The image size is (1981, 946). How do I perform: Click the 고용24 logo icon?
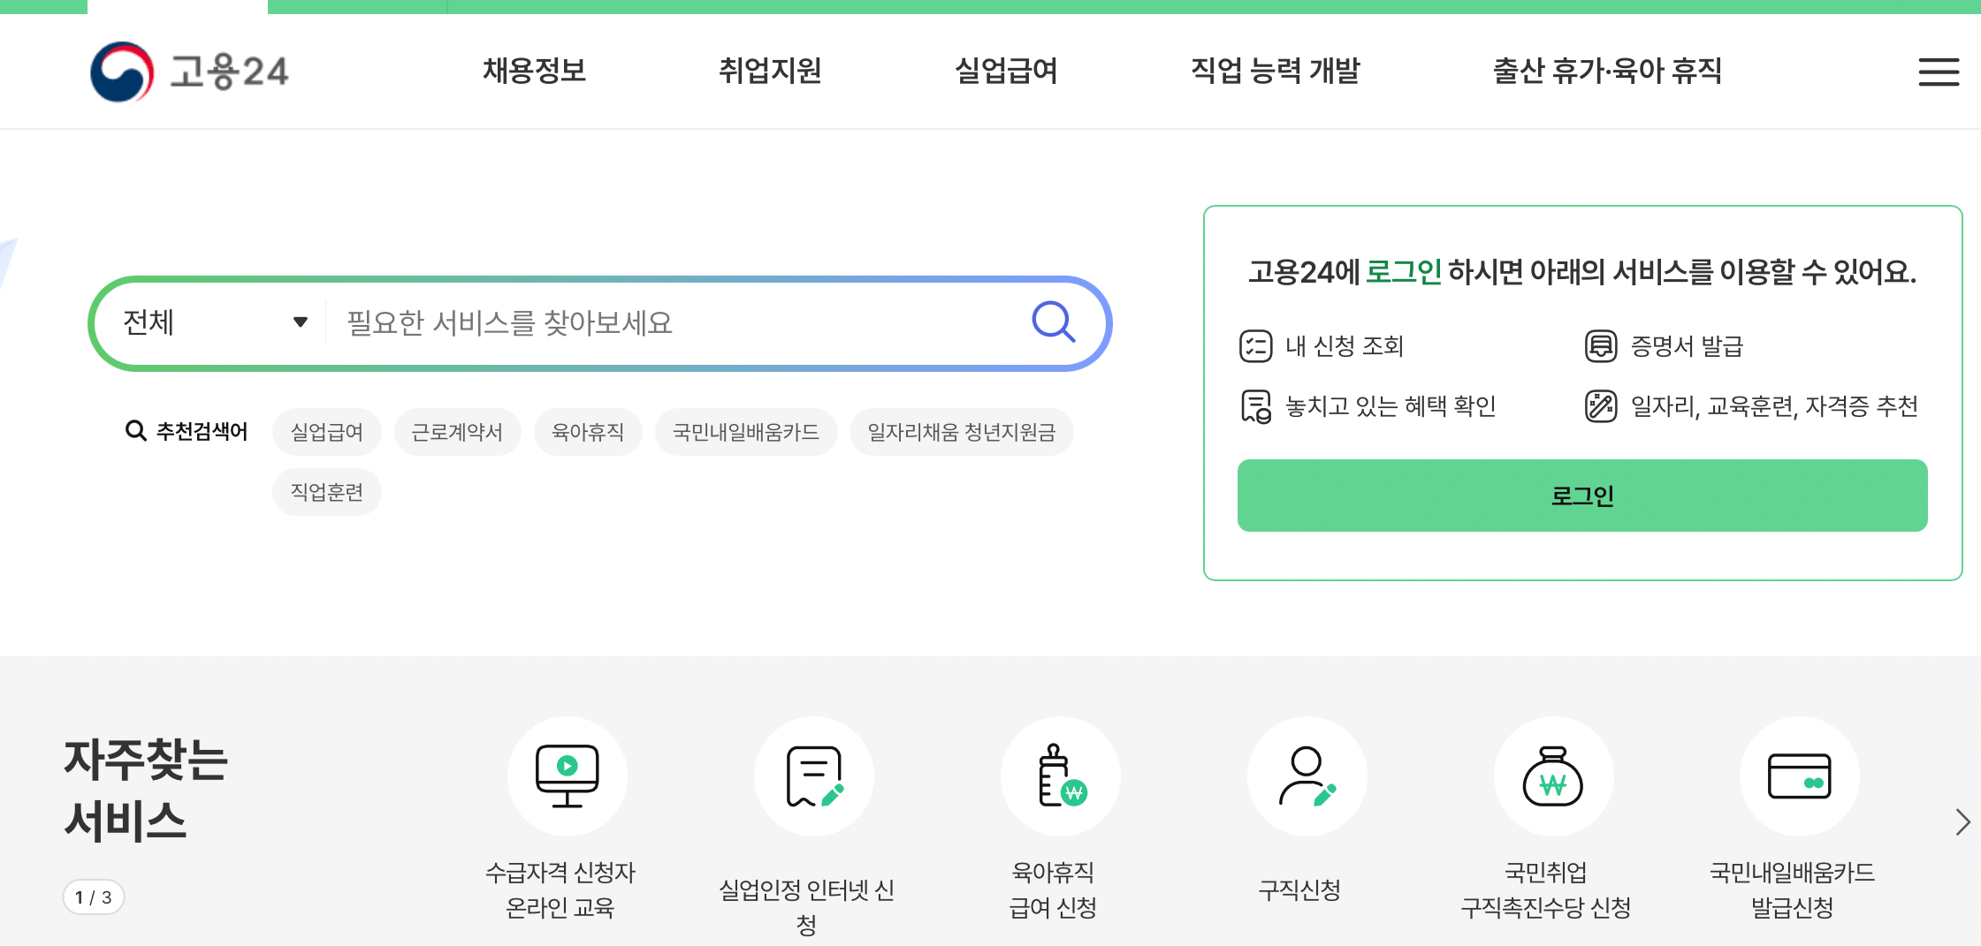click(124, 72)
